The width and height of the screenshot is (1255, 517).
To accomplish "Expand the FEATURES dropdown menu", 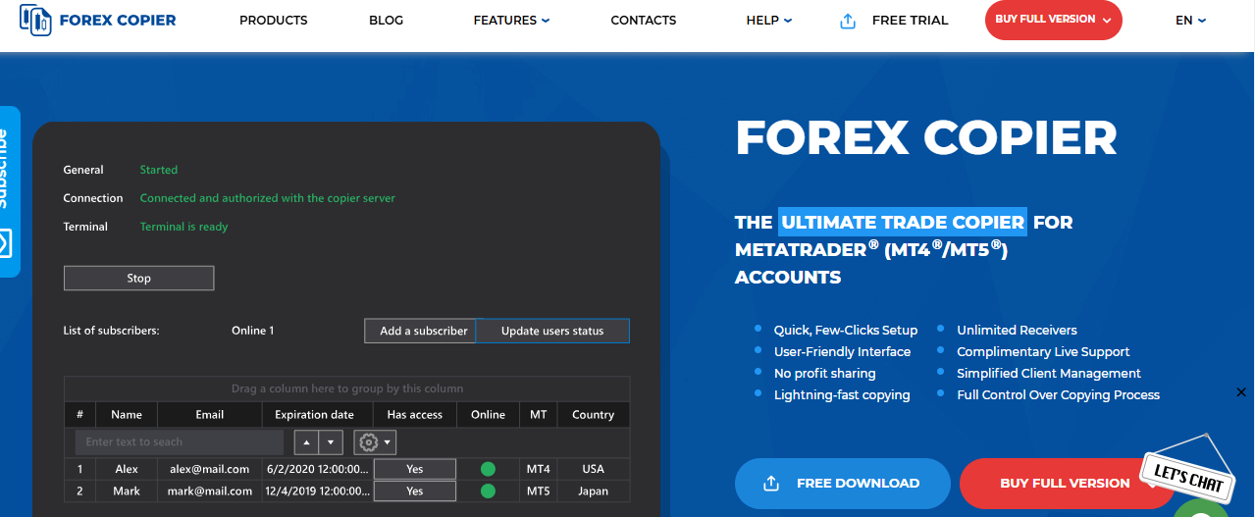I will pos(511,20).
